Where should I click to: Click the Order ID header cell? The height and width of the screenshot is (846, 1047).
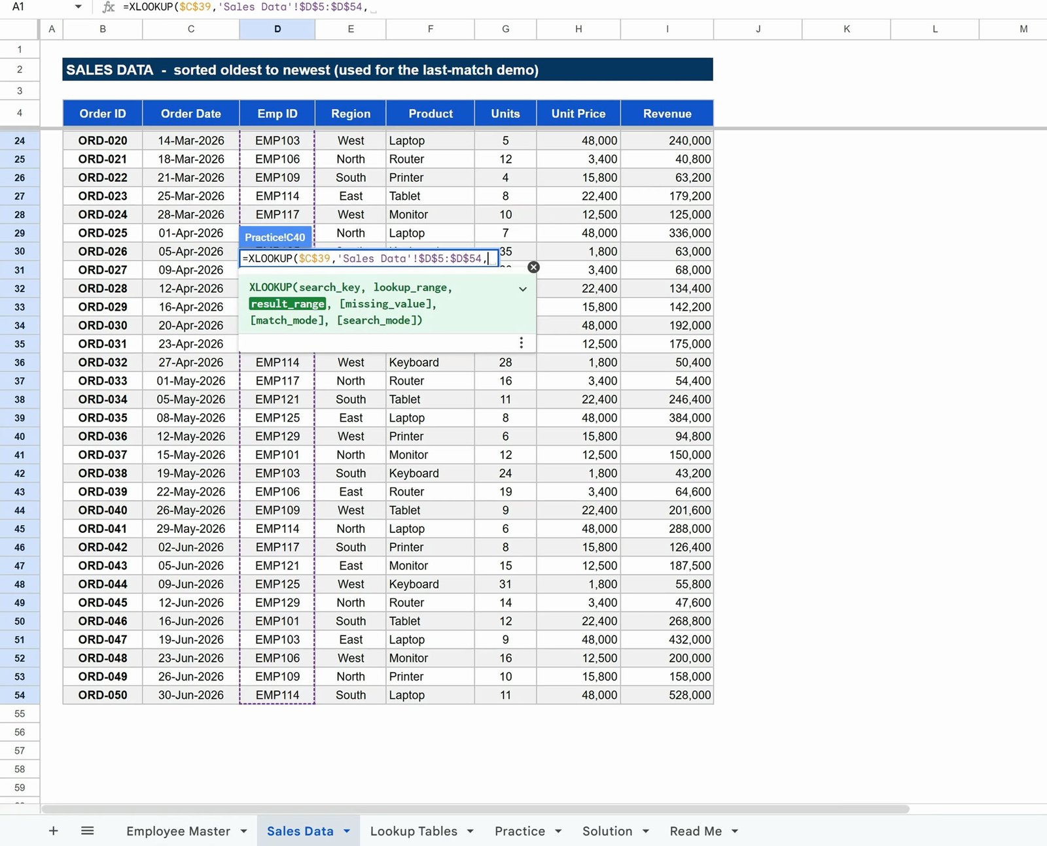(103, 113)
